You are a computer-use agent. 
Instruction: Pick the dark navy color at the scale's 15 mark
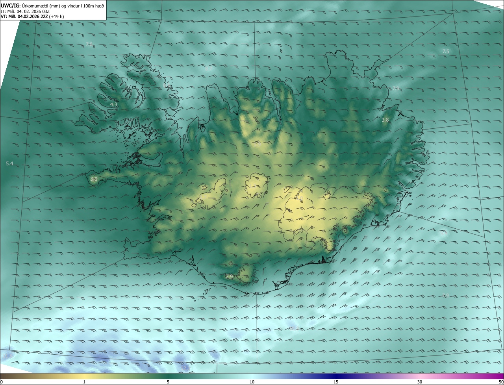click(336, 376)
